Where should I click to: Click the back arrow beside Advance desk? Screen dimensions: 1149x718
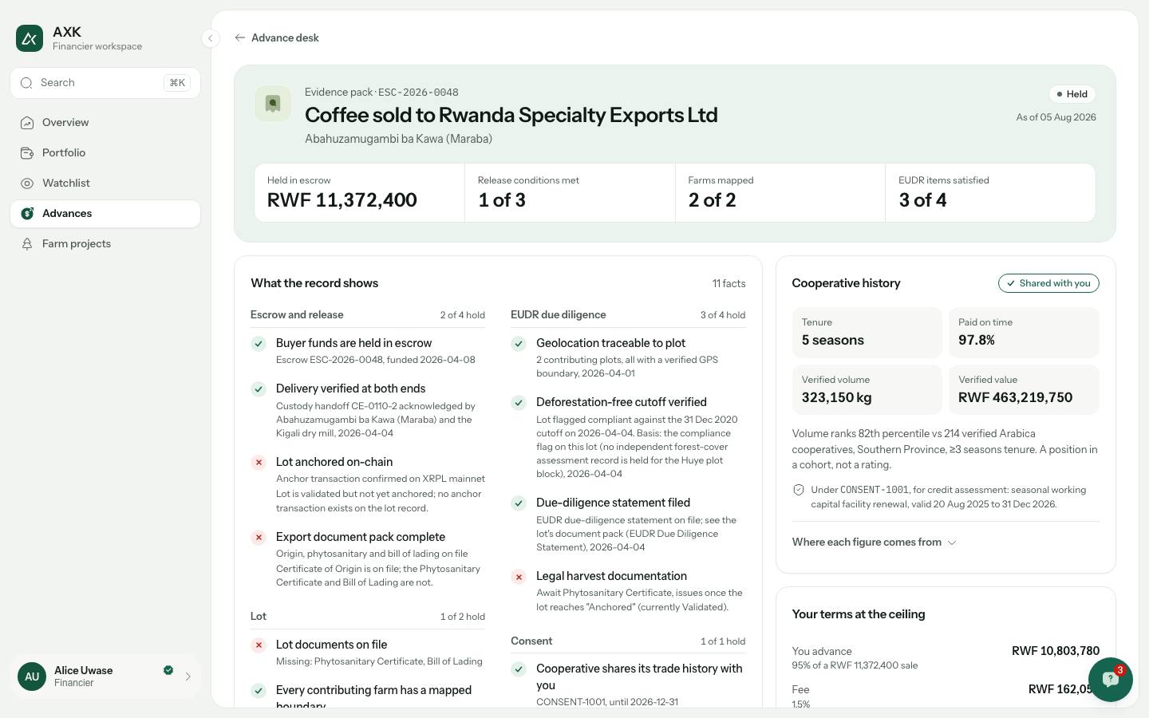[x=240, y=37]
